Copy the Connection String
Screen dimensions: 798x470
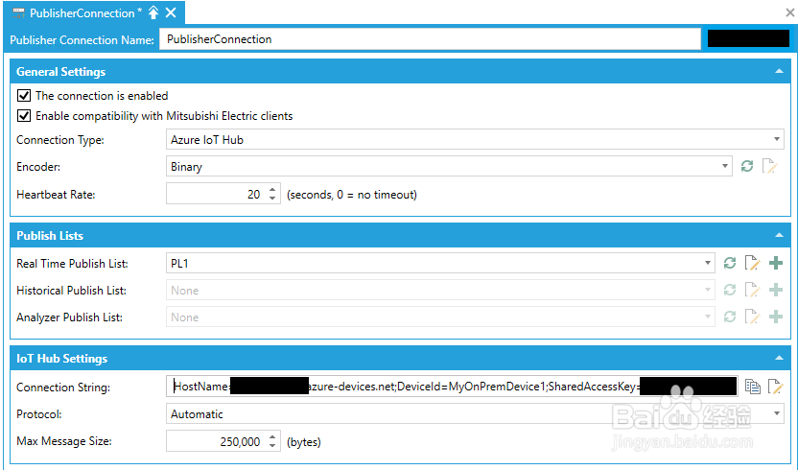[x=753, y=387]
